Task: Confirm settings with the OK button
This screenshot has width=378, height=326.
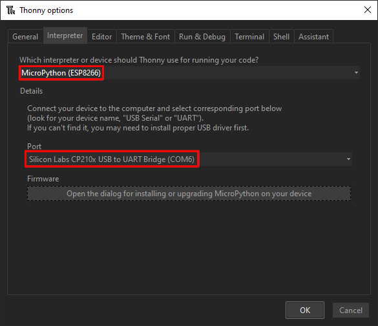Action: click(305, 310)
